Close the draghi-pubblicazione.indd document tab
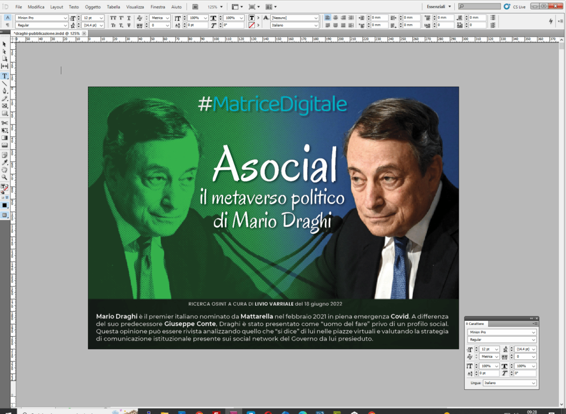Viewport: 566px width, 414px height. pyautogui.click(x=84, y=33)
